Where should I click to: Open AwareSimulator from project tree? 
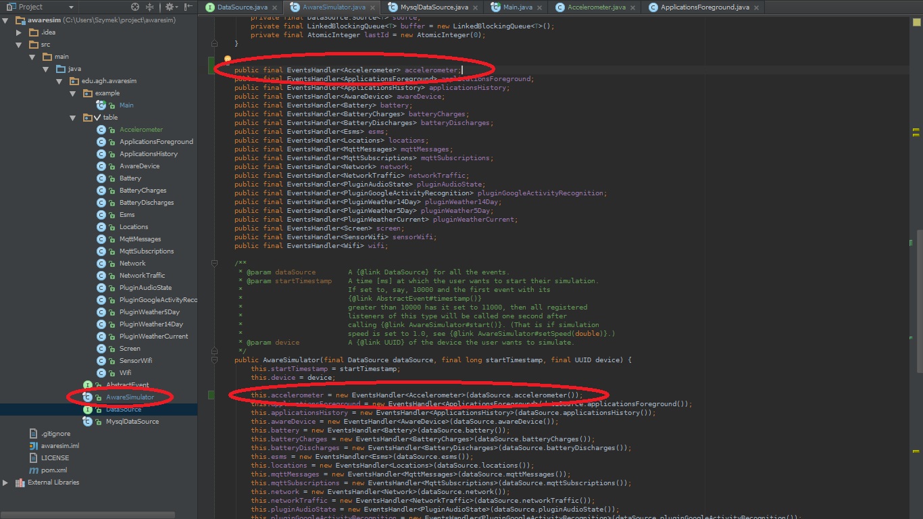[x=130, y=397]
